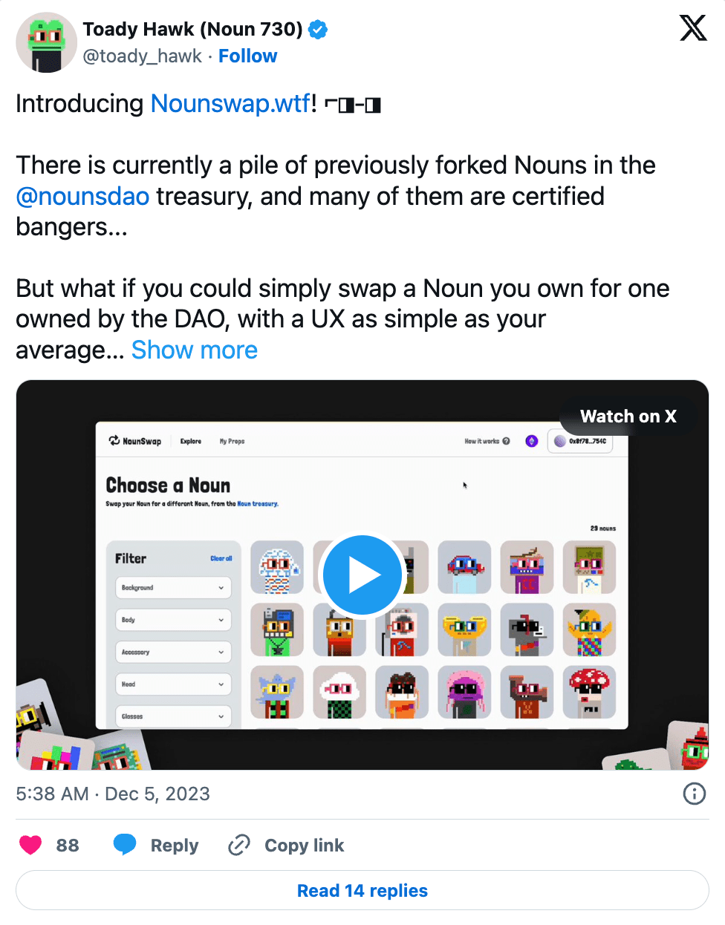The image size is (725, 925).
Task: Switch to the Explore tab in NounSwap
Action: 191,441
